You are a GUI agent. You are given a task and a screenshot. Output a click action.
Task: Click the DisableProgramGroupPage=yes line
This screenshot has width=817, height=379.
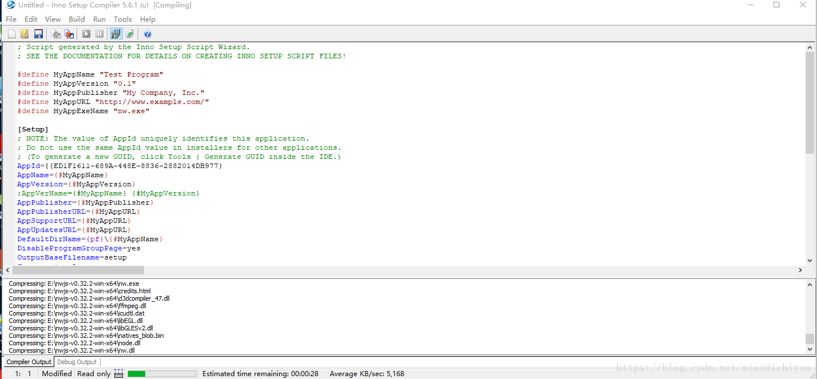[x=78, y=248]
